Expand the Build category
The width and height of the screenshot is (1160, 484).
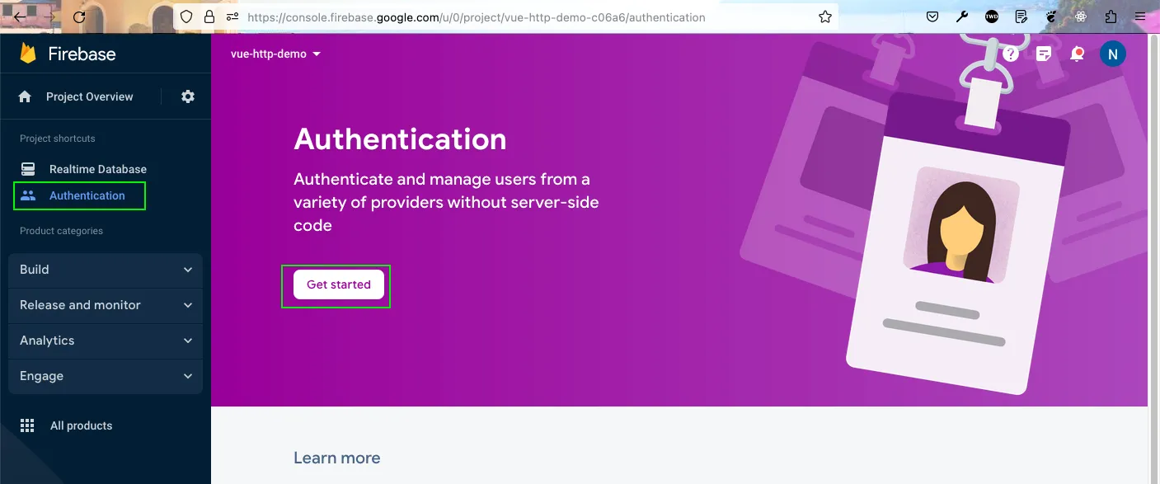click(106, 270)
